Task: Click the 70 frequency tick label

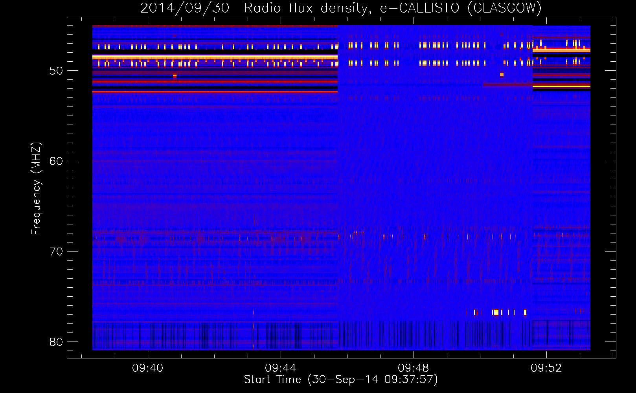Action: coord(56,252)
